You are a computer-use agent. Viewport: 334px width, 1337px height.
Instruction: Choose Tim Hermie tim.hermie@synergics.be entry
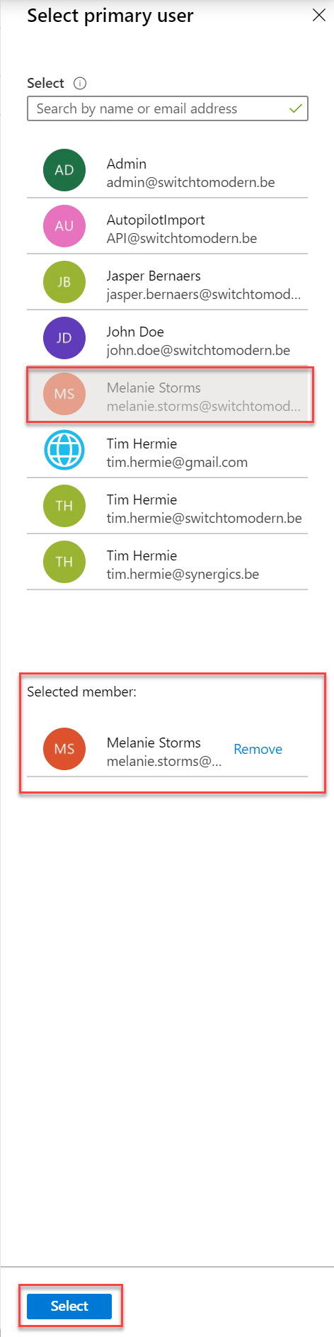(x=168, y=562)
